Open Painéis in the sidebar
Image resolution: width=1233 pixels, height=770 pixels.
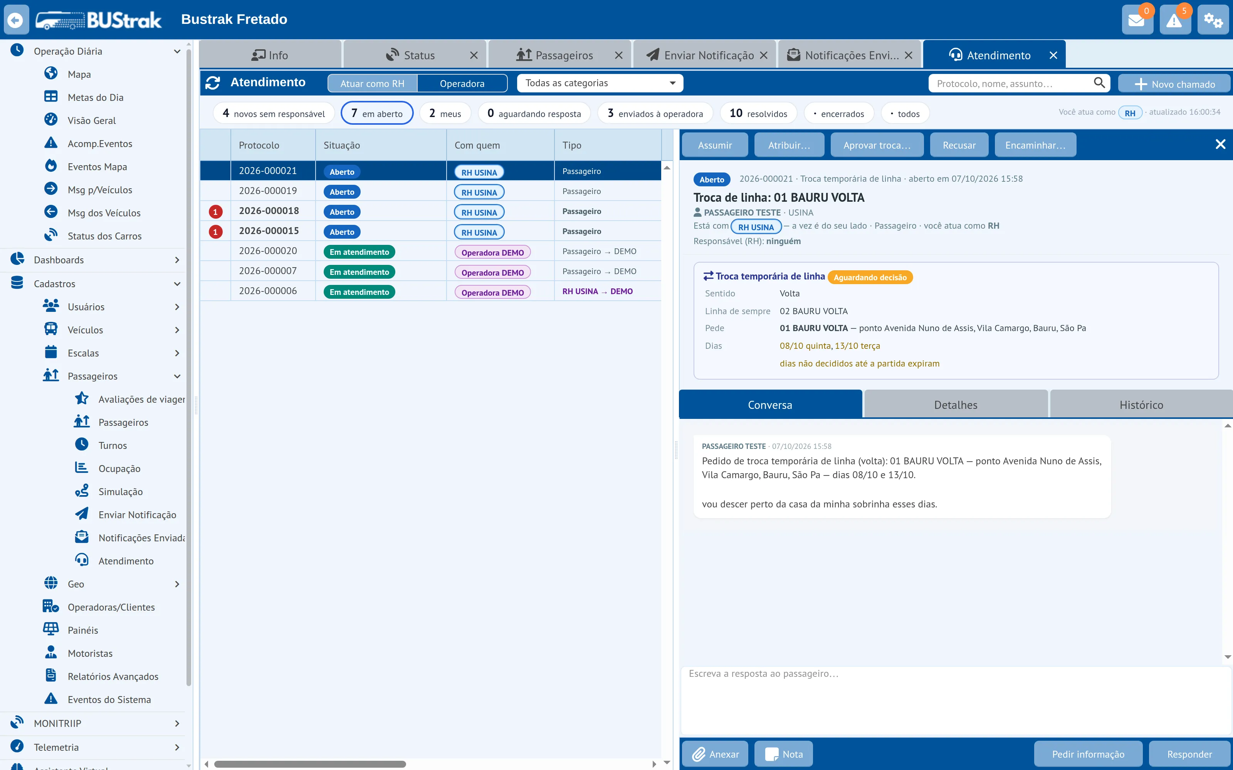click(82, 630)
